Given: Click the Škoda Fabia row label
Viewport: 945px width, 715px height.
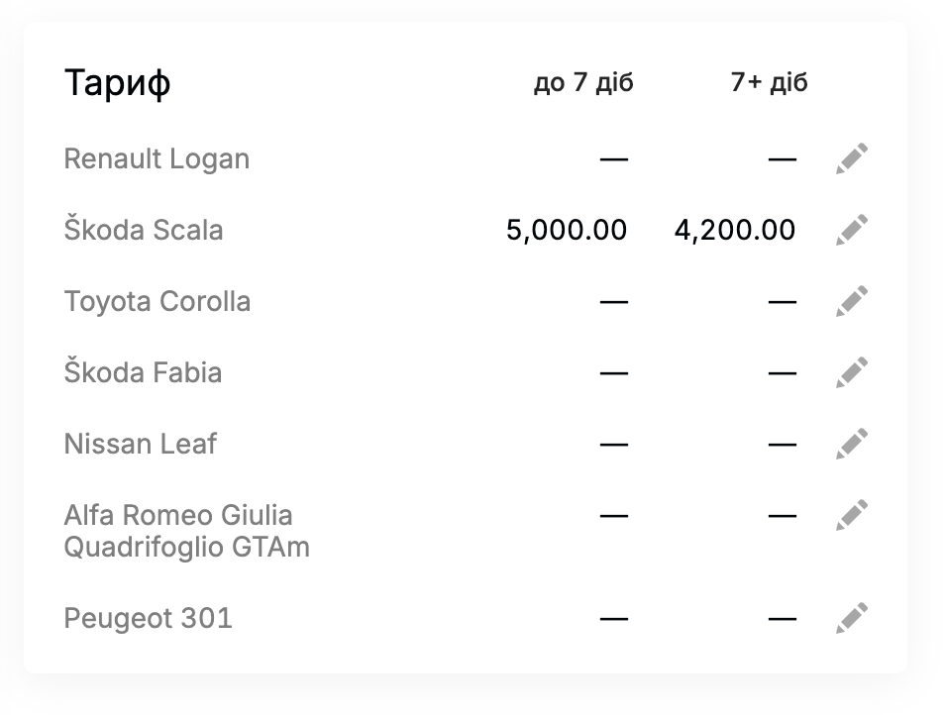Looking at the screenshot, I should (143, 372).
